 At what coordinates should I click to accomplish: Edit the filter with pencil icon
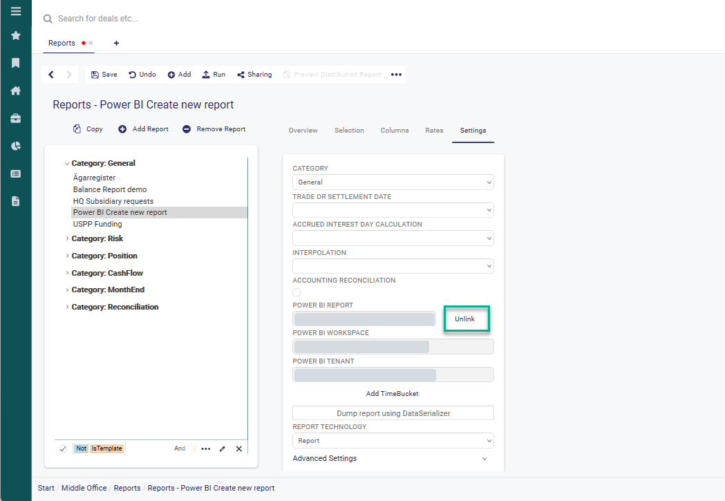pos(223,448)
